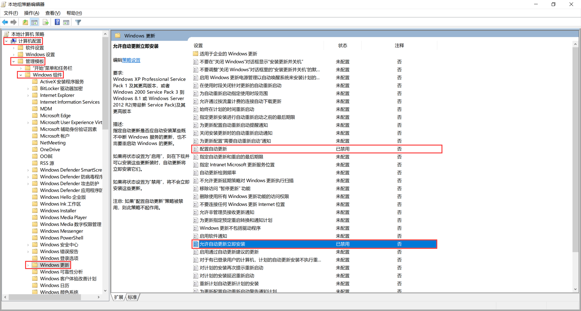This screenshot has width=581, height=311.
Task: Switch to the 标准 tab
Action: [132, 297]
